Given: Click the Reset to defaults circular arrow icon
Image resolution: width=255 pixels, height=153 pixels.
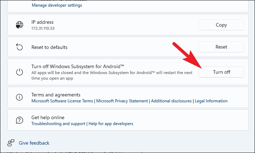Looking at the screenshot, I should coord(20,47).
